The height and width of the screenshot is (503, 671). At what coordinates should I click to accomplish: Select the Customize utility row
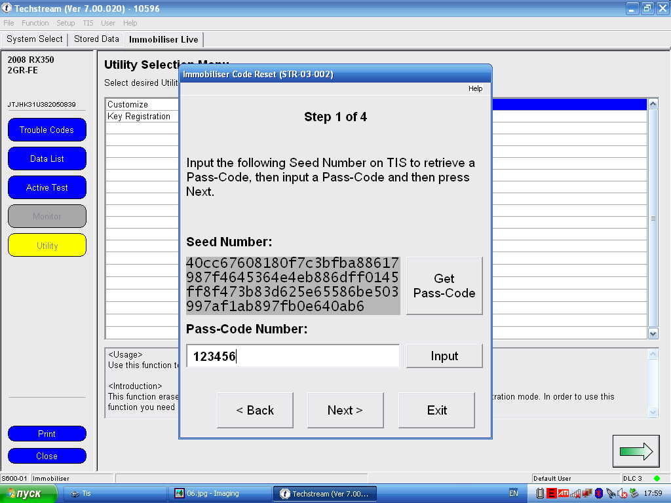pyautogui.click(x=142, y=104)
